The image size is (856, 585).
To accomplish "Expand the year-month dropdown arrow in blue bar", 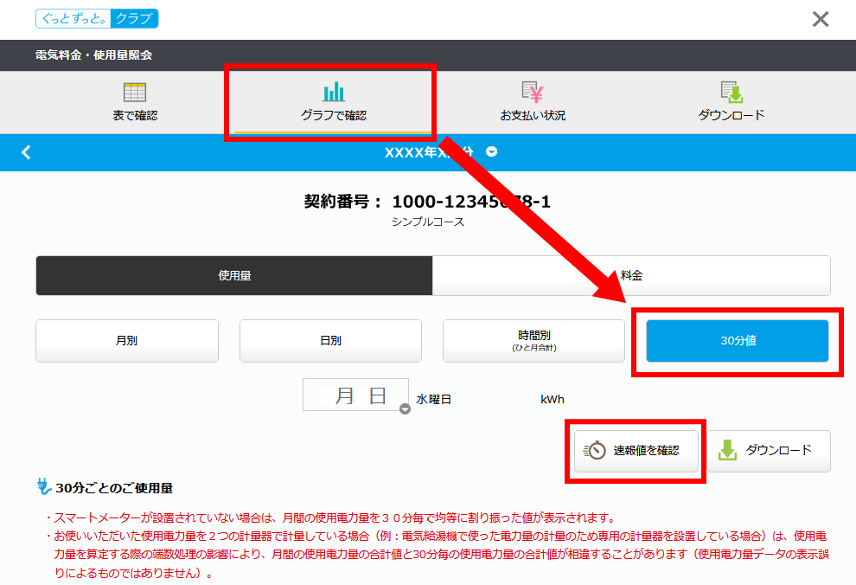I will click(x=492, y=152).
